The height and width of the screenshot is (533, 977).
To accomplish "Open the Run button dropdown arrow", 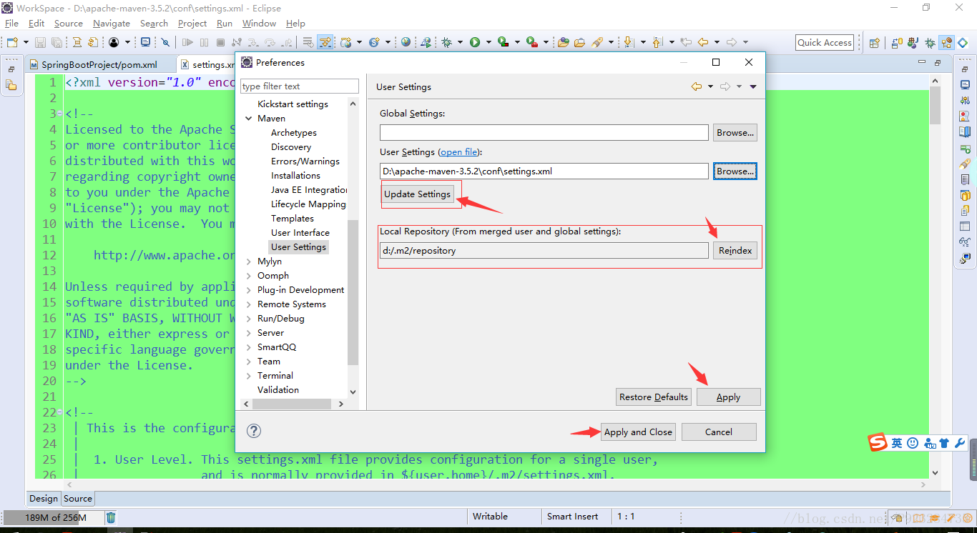I will 488,43.
